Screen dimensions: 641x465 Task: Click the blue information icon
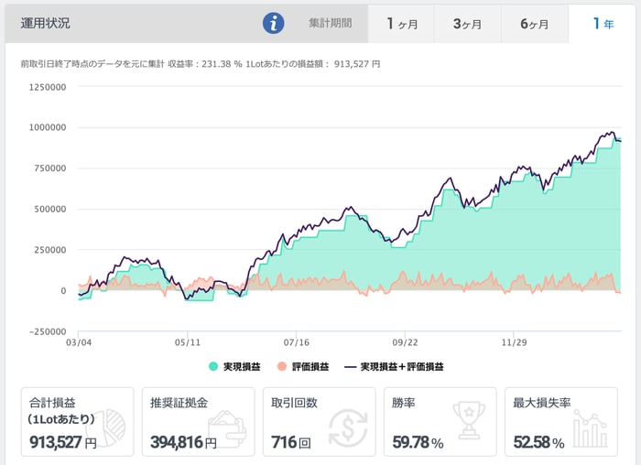pos(273,23)
